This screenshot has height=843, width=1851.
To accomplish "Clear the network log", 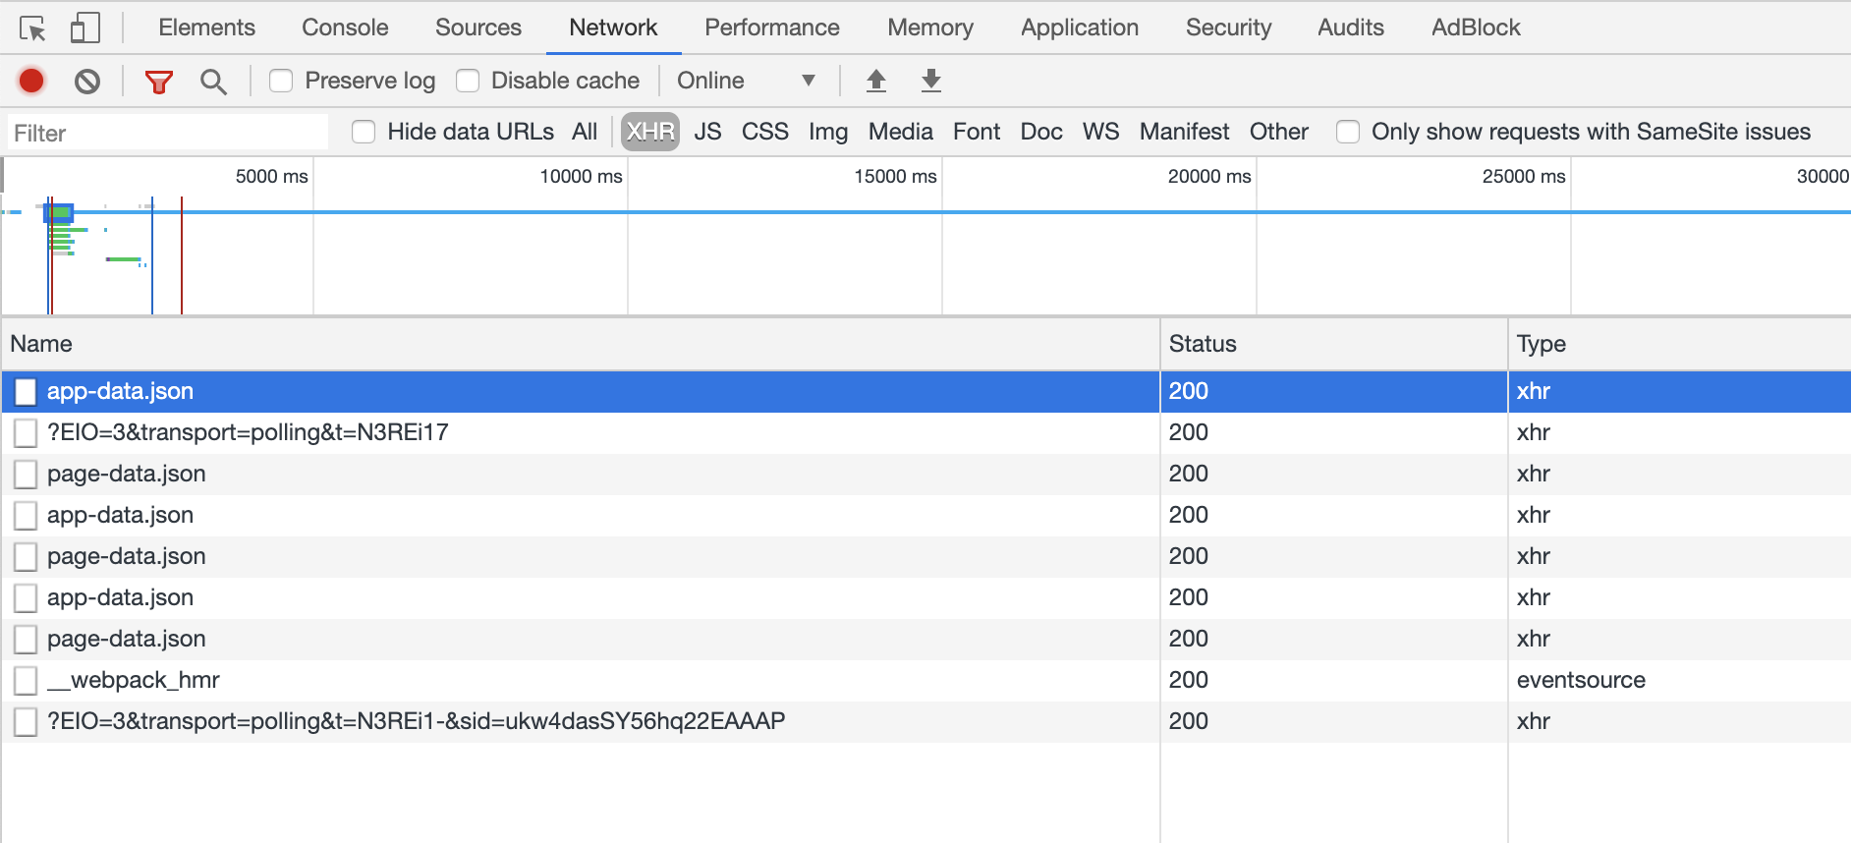I will [x=87, y=81].
